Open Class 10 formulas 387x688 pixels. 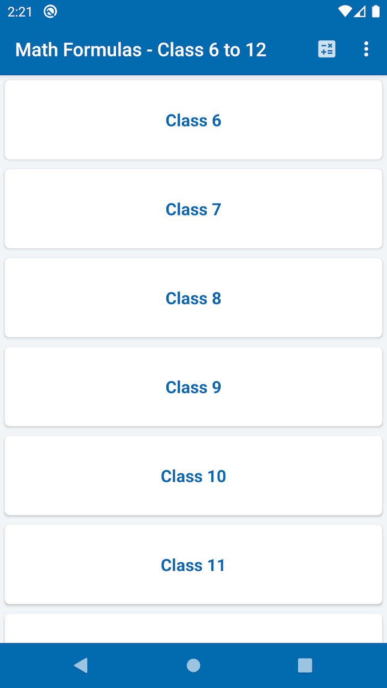coord(193,476)
